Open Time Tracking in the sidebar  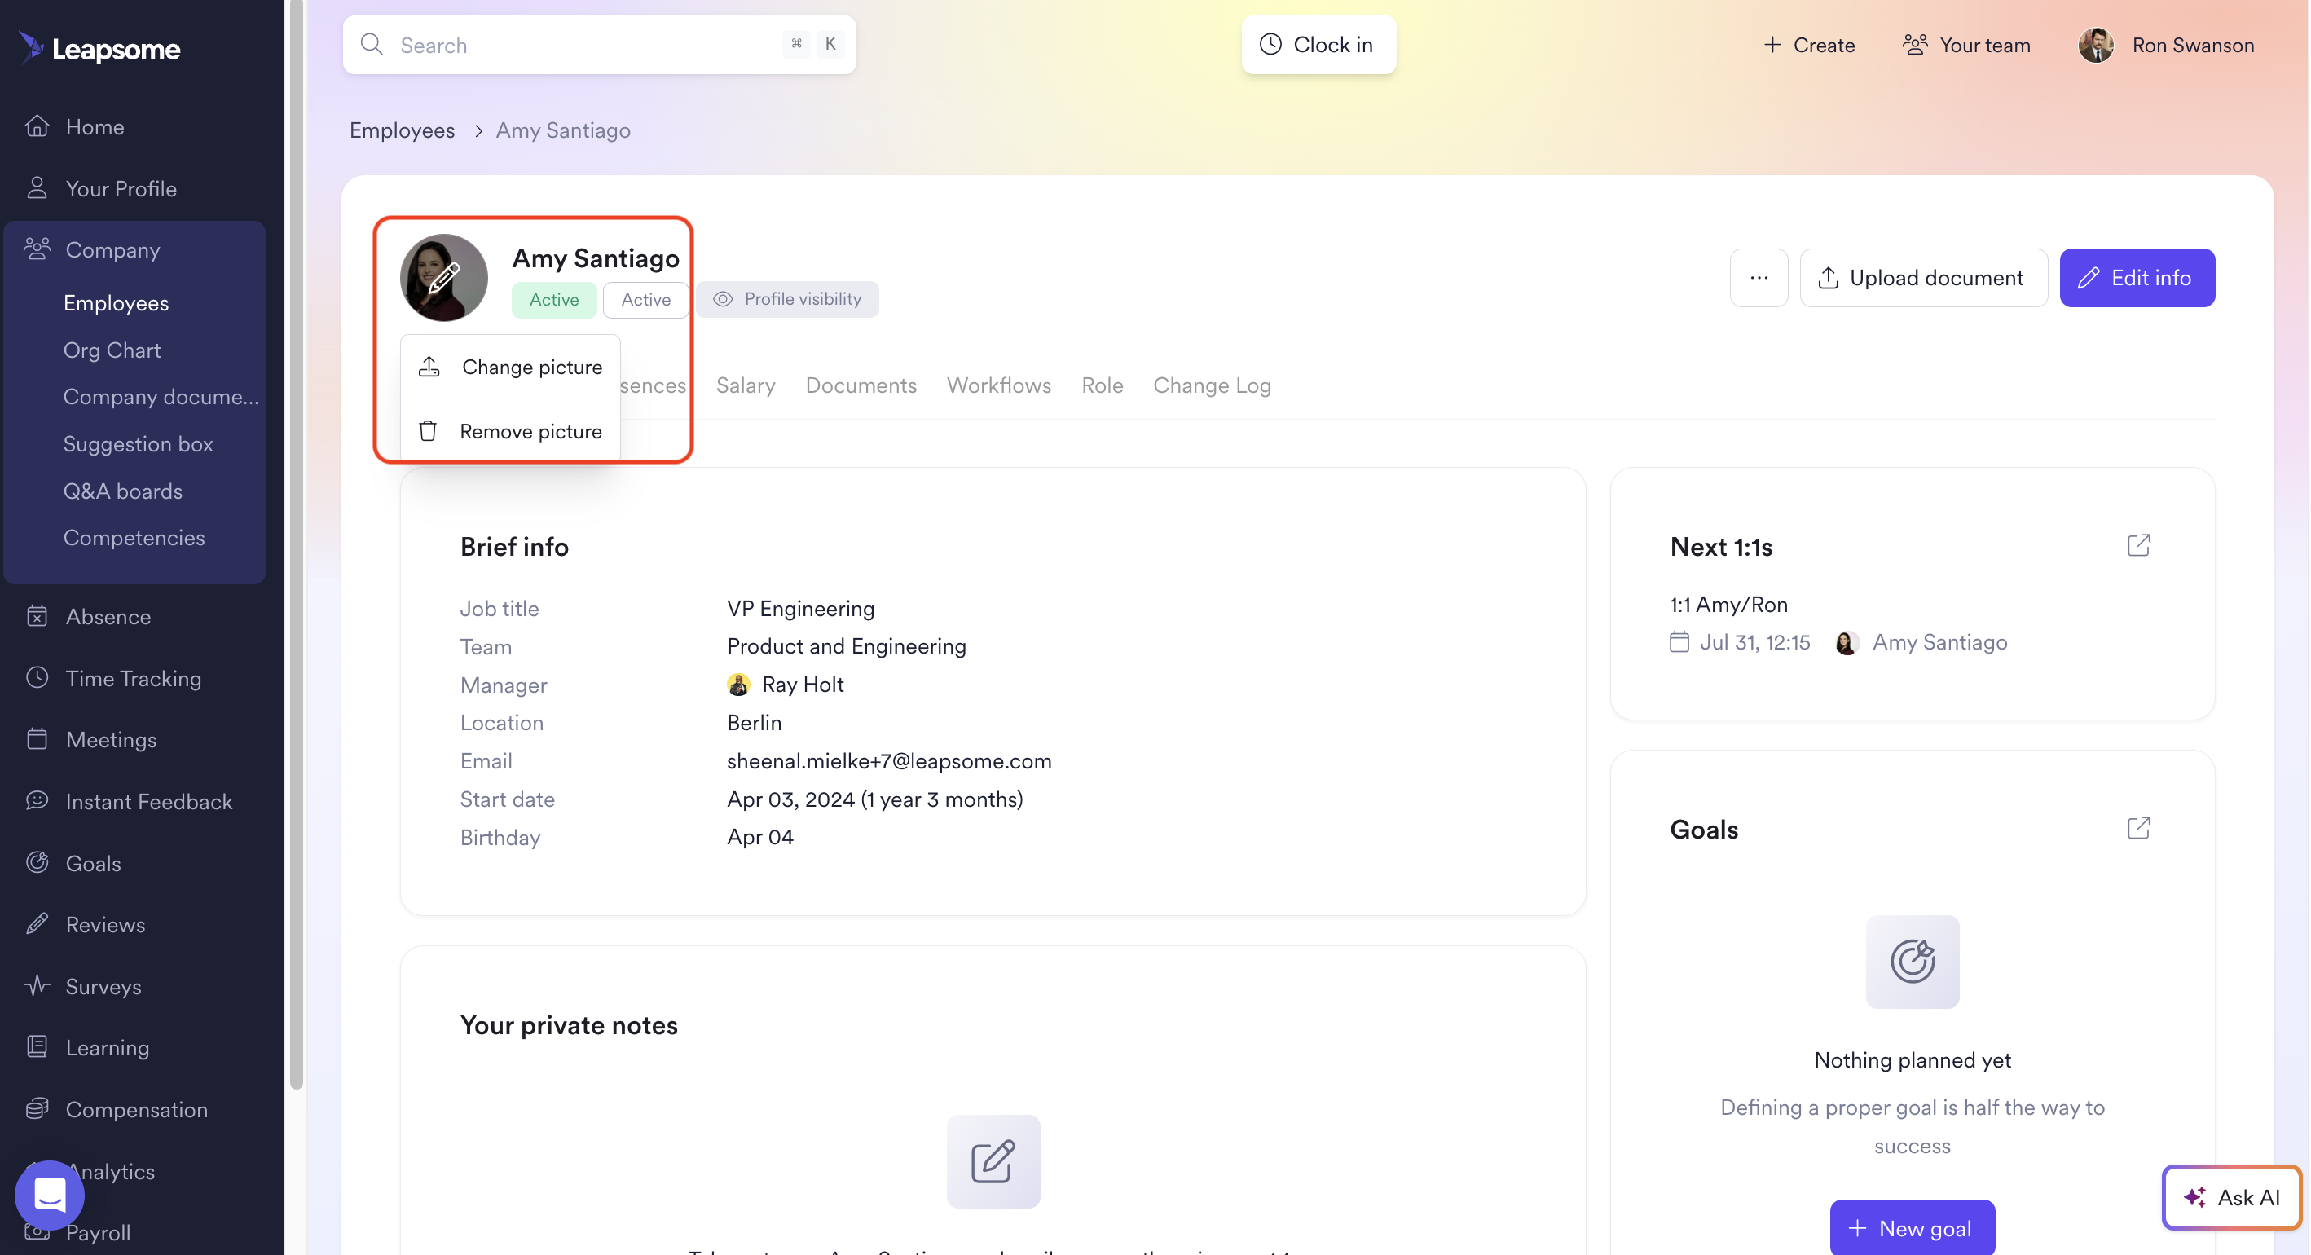pyautogui.click(x=133, y=678)
